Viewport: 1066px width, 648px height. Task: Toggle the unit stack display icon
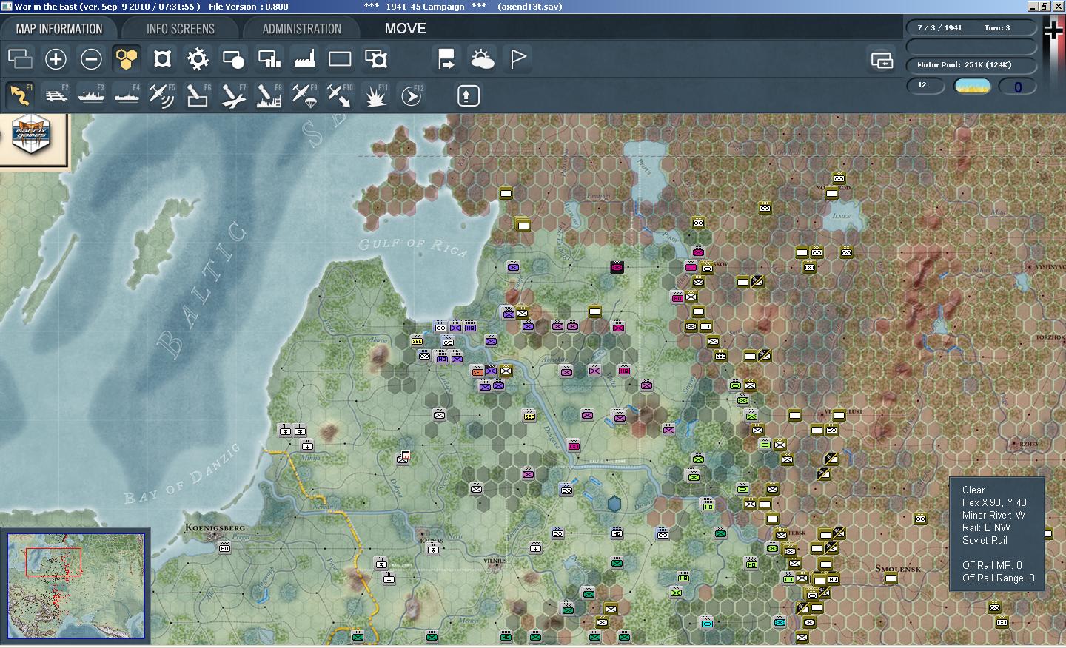pyautogui.click(x=20, y=58)
